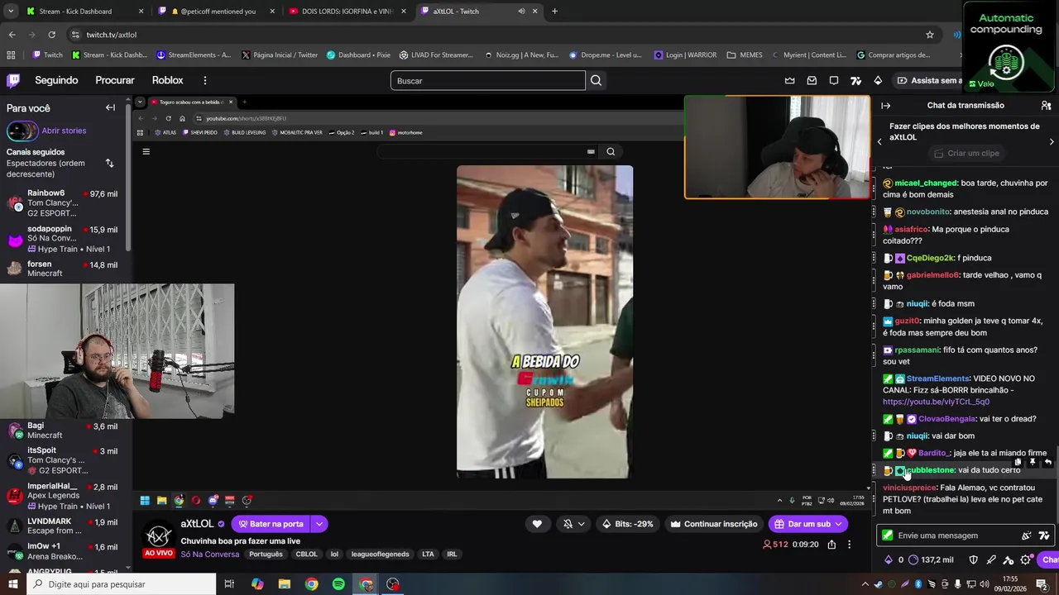Mute the aXtLOL Twitch tab audio
Image resolution: width=1059 pixels, height=595 pixels.
point(521,12)
